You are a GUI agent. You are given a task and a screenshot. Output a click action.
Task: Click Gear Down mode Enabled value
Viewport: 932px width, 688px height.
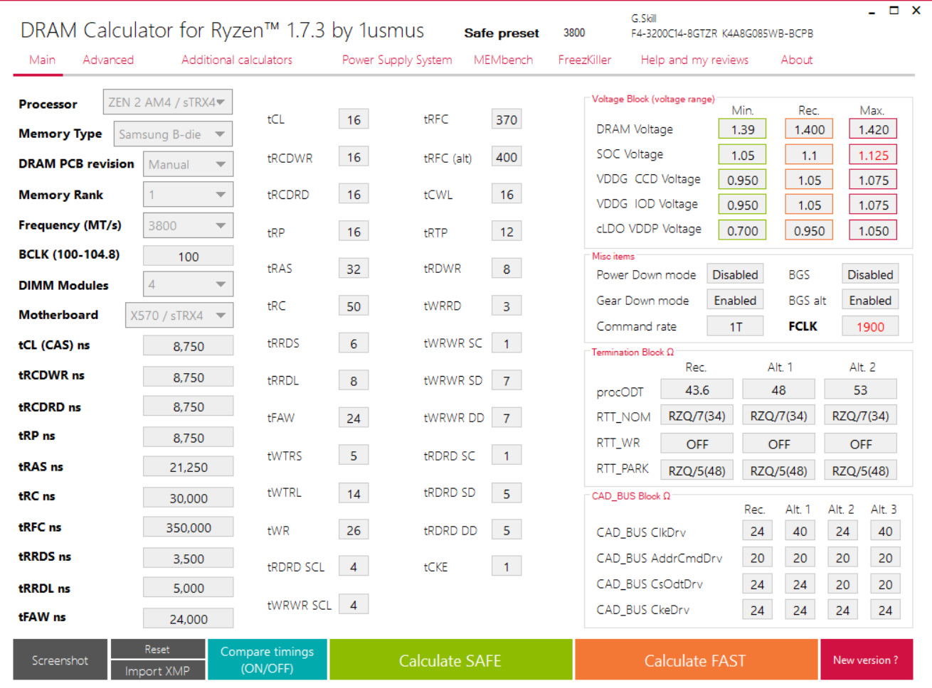735,300
